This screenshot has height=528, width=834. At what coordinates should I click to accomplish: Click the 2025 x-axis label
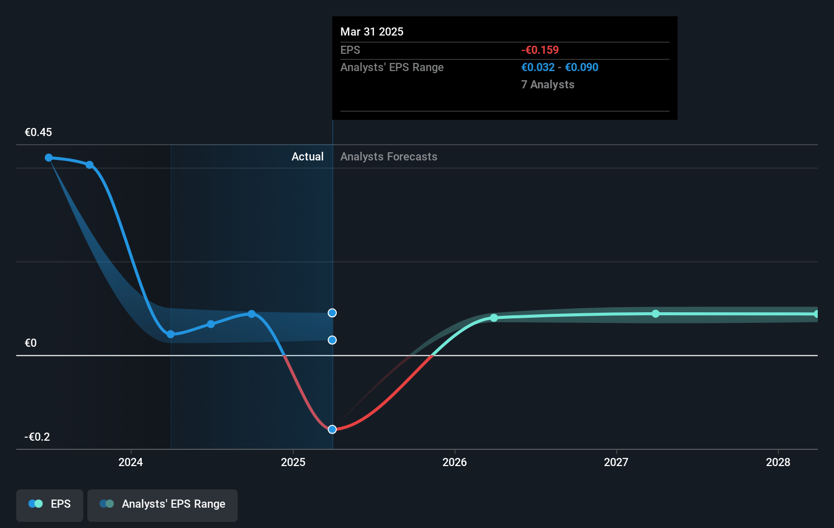tap(293, 462)
